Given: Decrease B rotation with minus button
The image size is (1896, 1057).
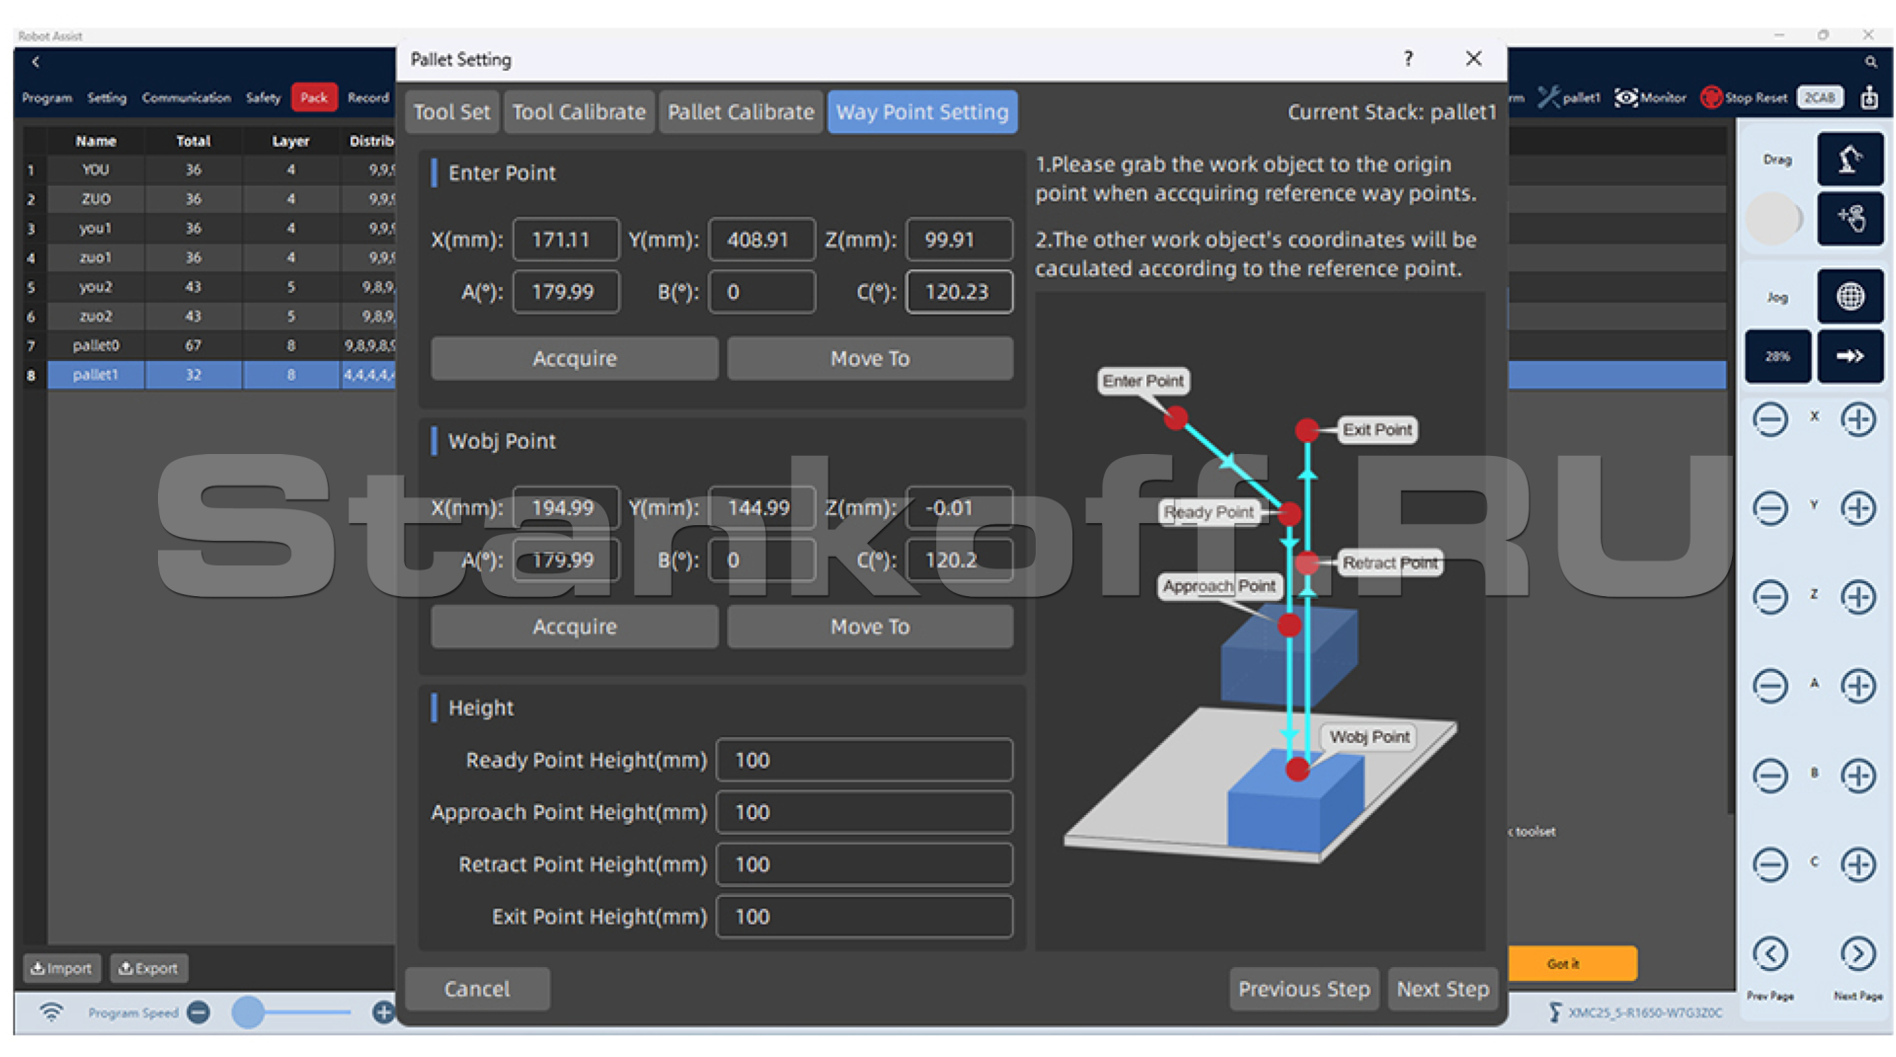Looking at the screenshot, I should tap(1770, 776).
